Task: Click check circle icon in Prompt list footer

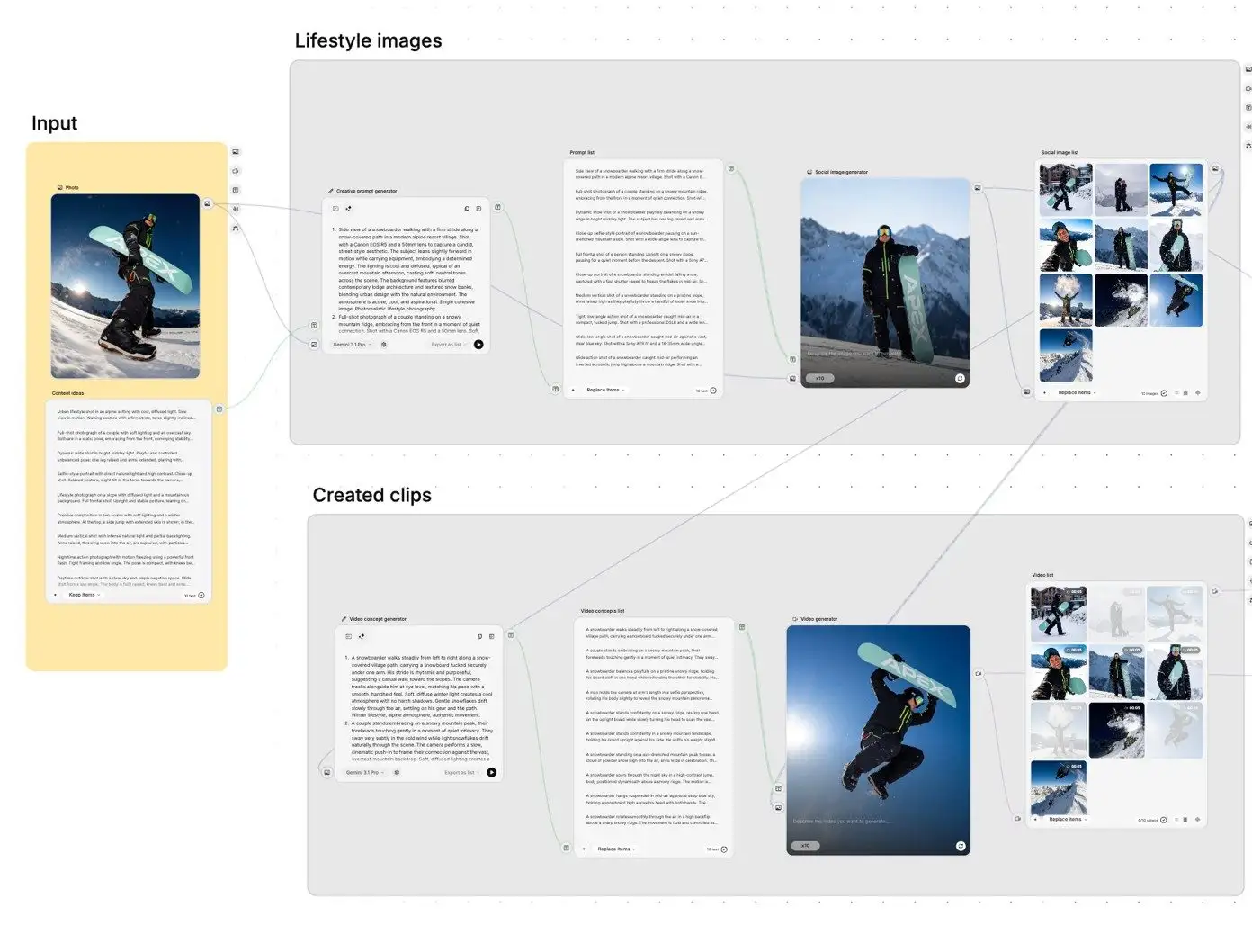Action: pos(713,391)
